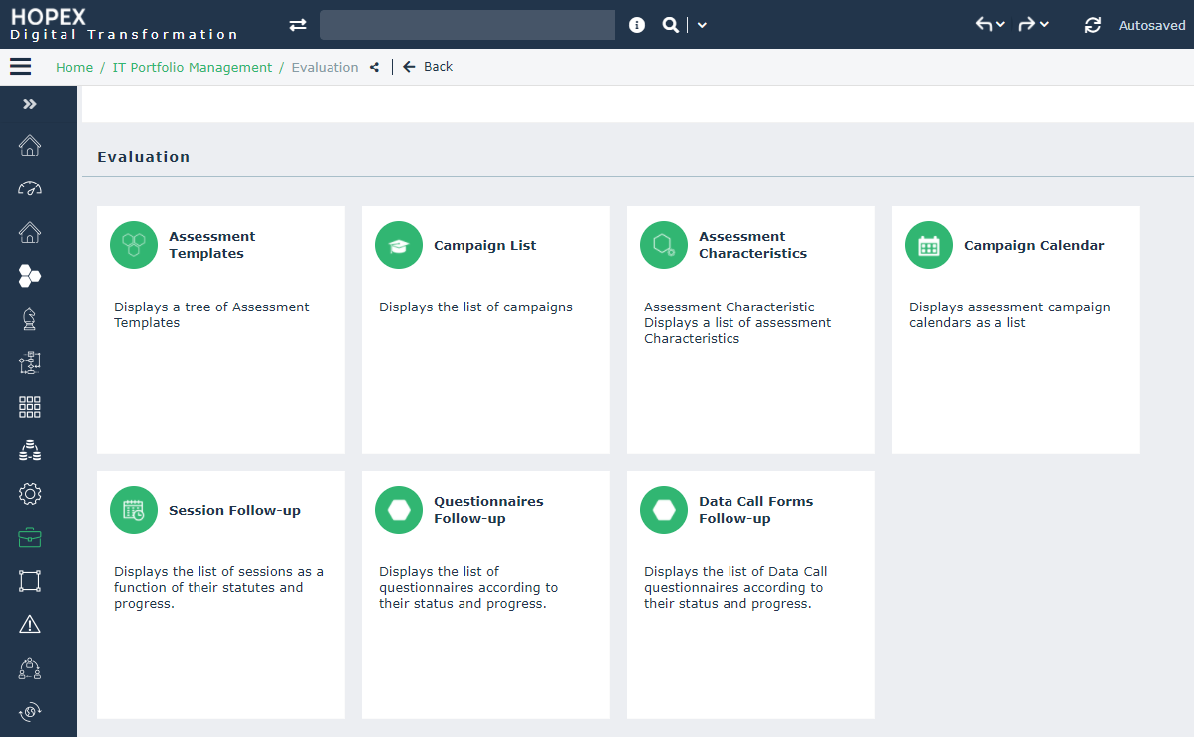1194x737 pixels.
Task: Click the Back button
Action: tap(428, 67)
